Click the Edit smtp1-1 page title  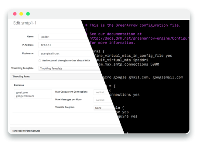click(25, 23)
